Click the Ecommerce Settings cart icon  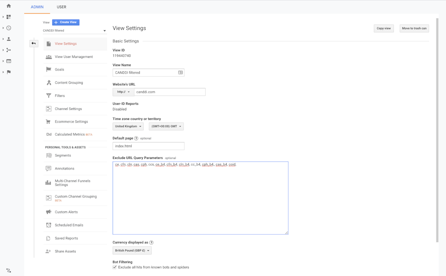tap(48, 121)
